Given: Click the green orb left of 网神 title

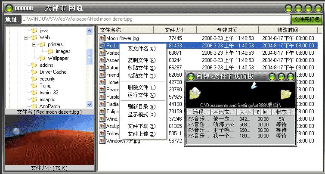Looking at the screenshot, I should tap(191, 77).
